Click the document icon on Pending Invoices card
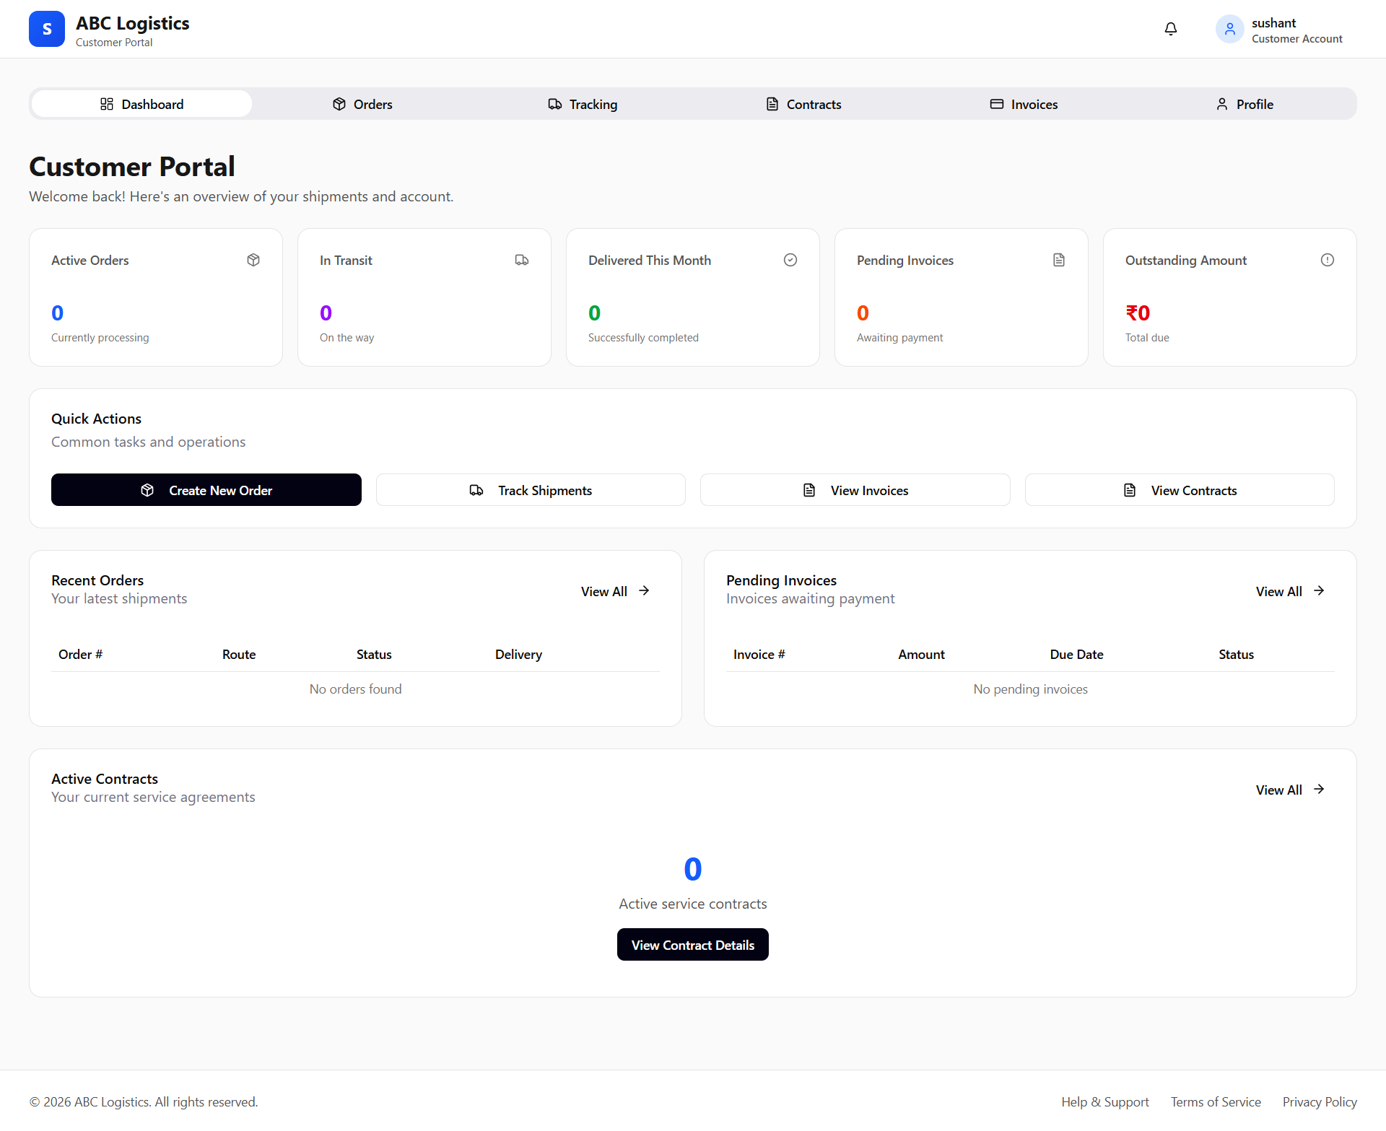The height and width of the screenshot is (1131, 1386). (1059, 260)
